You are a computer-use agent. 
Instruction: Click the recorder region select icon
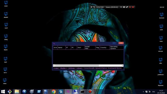click(x=91, y=7)
